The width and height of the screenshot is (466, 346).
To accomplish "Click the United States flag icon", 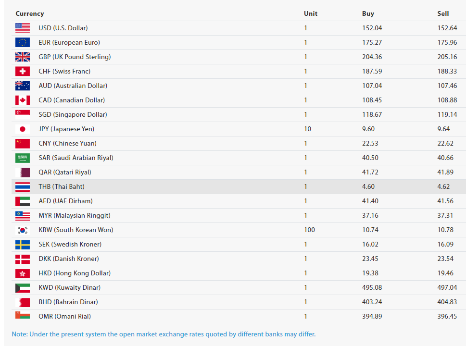I will click(23, 28).
